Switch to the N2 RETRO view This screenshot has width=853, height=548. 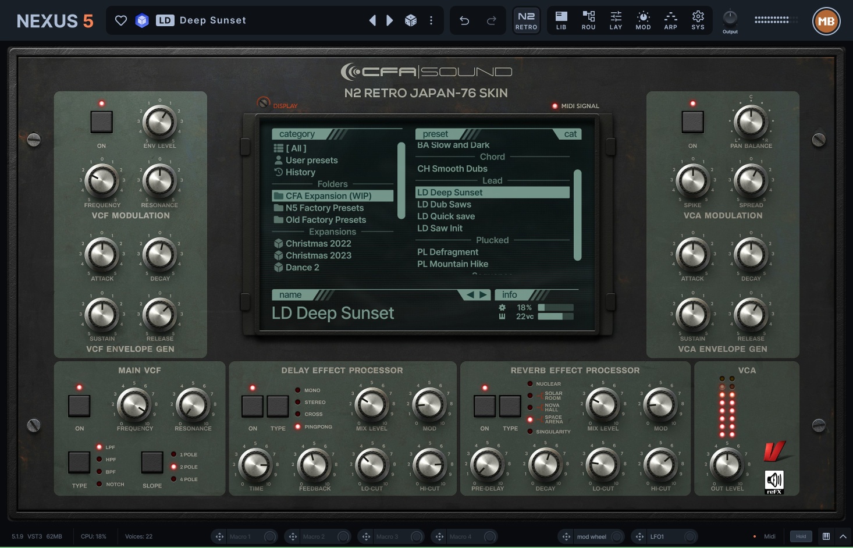527,20
